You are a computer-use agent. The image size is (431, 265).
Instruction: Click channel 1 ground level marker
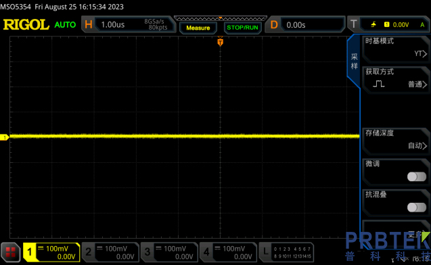[4, 137]
